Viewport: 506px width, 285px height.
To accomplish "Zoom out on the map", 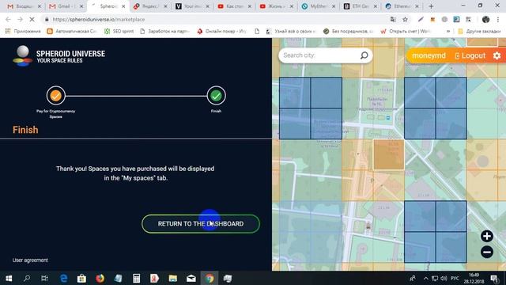I will (x=487, y=252).
